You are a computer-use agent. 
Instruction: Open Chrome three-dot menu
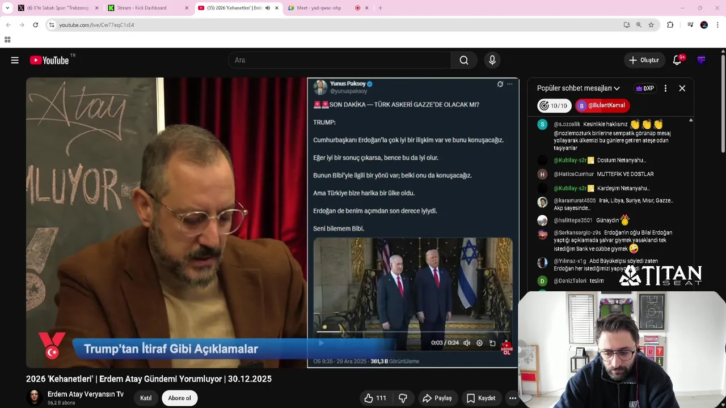click(718, 25)
